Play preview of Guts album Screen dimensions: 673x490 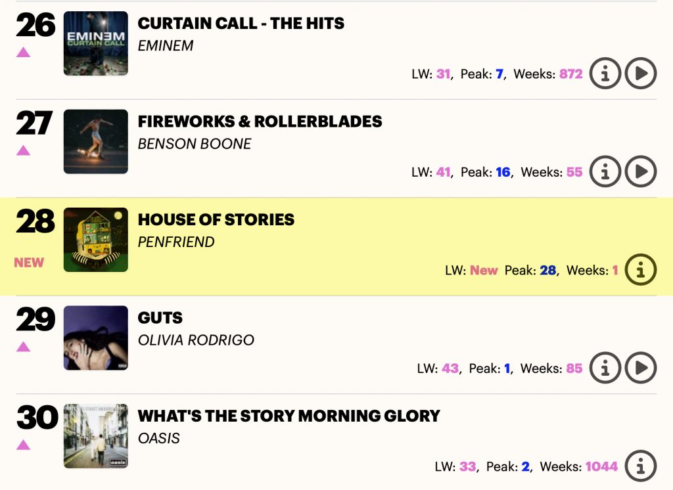pyautogui.click(x=641, y=368)
